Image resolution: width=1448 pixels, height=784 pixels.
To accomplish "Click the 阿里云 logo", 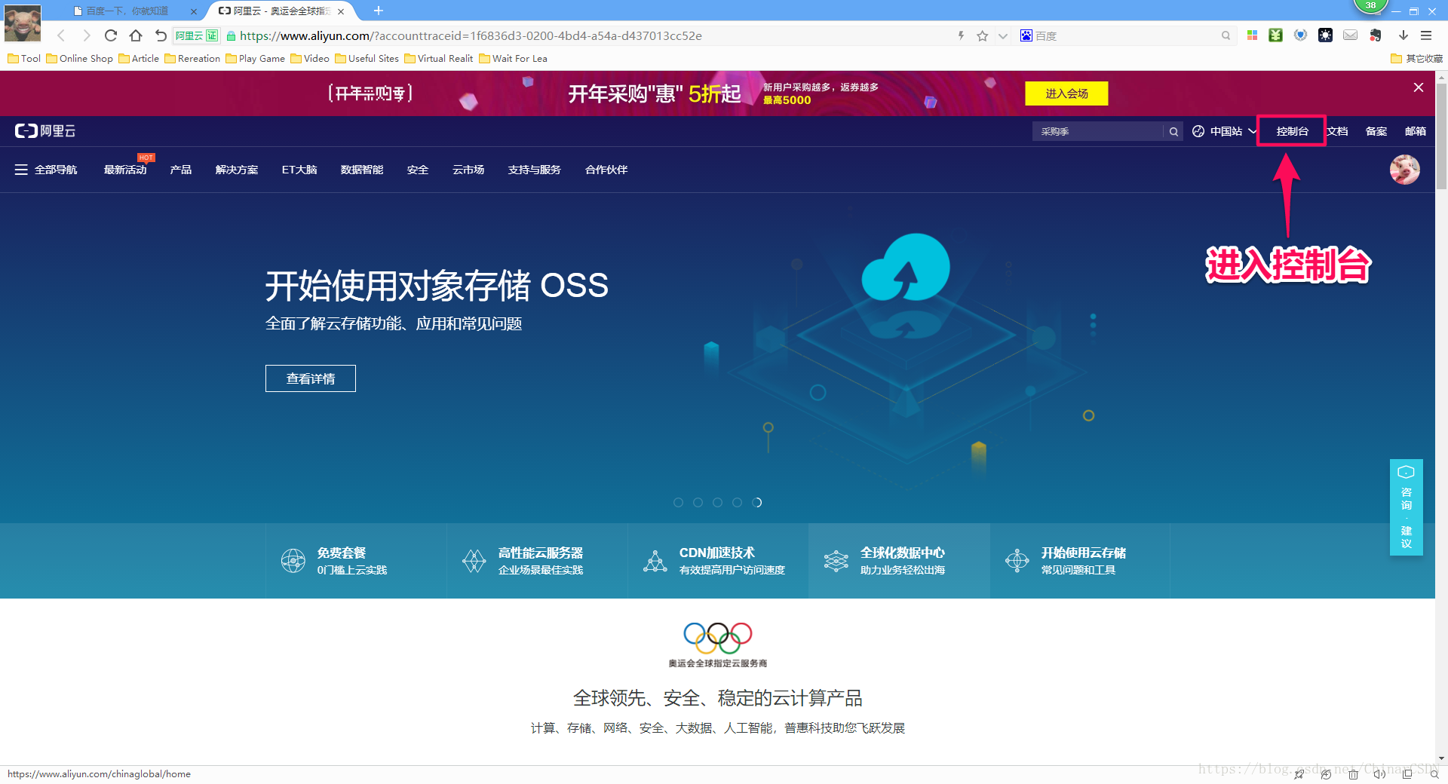I will coord(45,131).
